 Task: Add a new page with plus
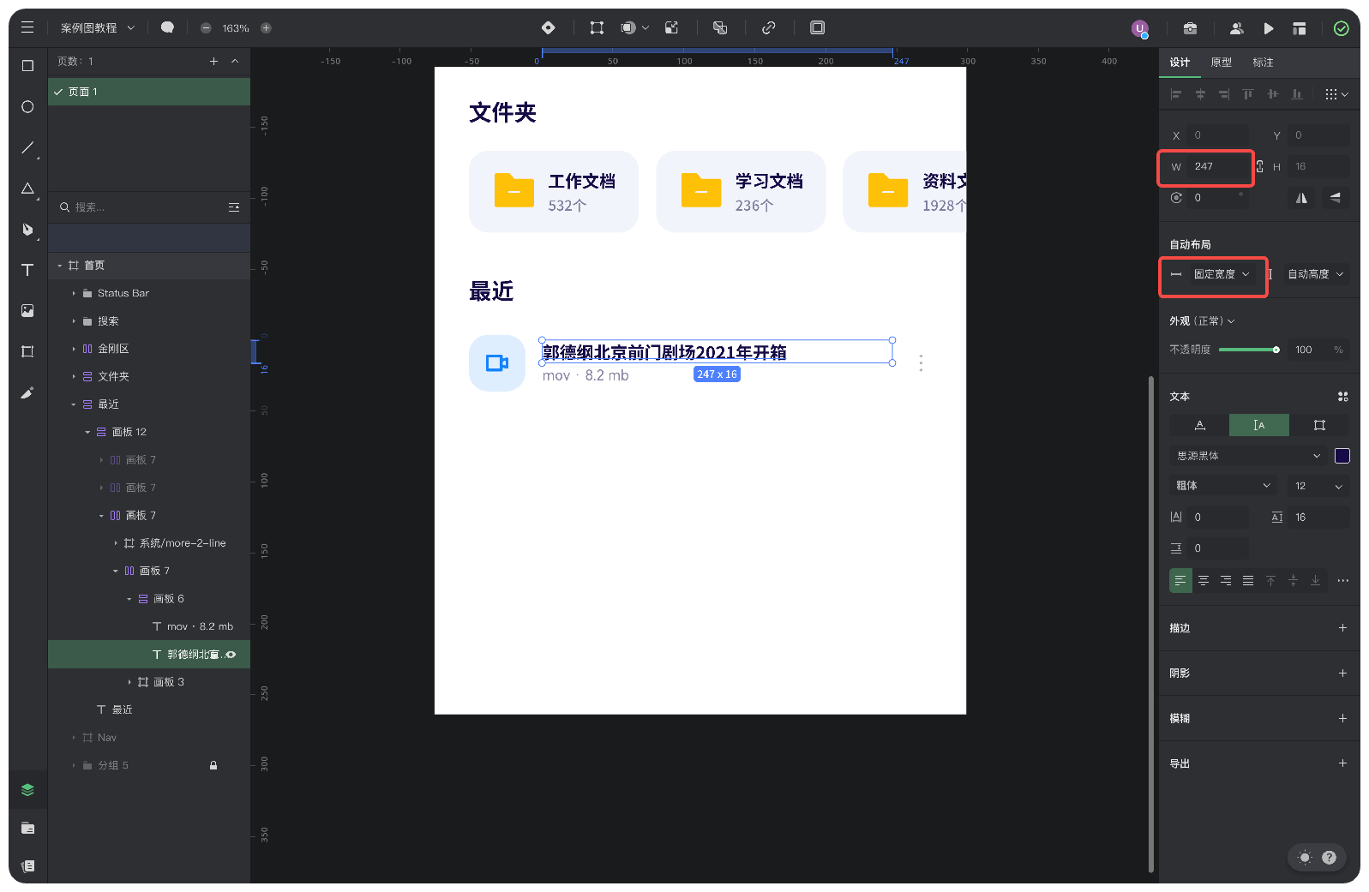213,61
